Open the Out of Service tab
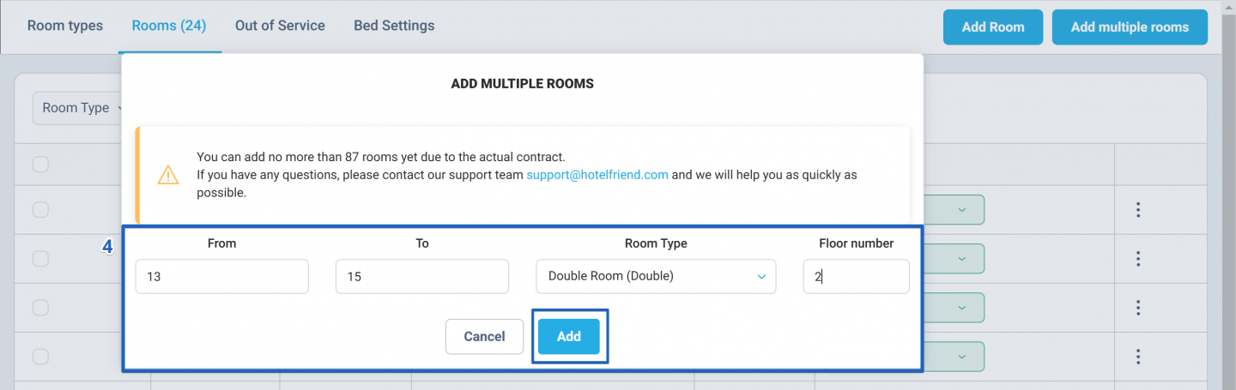The height and width of the screenshot is (390, 1236). coord(280,26)
